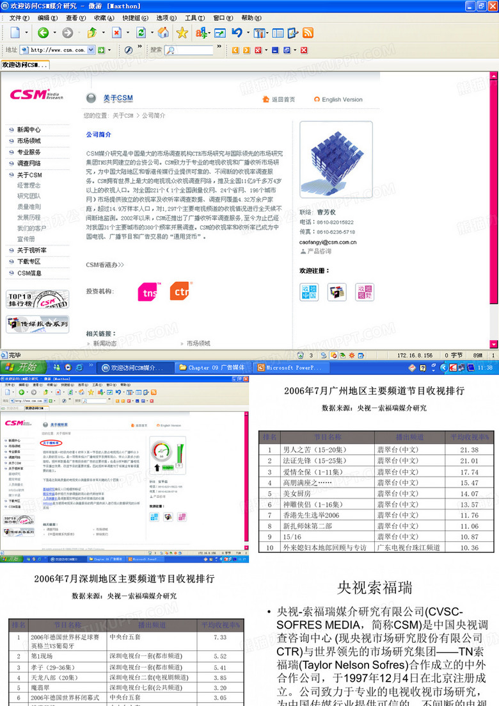Click the green Go arrow beside the address
This screenshot has width=499, height=706.
[x=101, y=50]
